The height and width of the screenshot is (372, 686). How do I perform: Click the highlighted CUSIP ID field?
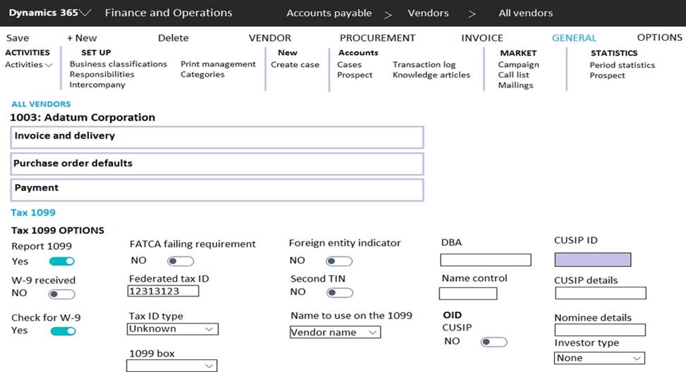point(592,259)
